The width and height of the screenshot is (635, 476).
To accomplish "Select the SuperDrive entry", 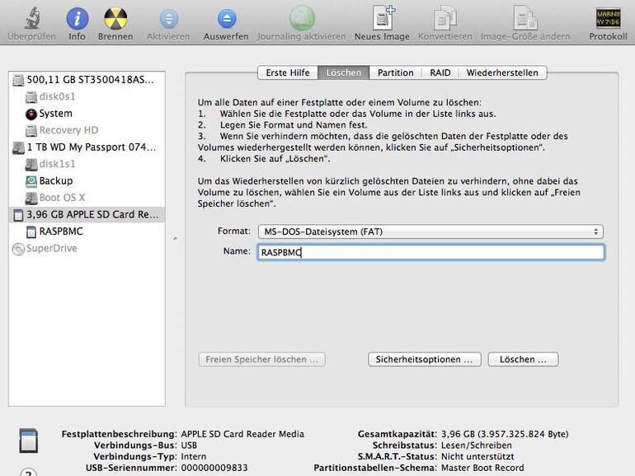I will (87, 249).
